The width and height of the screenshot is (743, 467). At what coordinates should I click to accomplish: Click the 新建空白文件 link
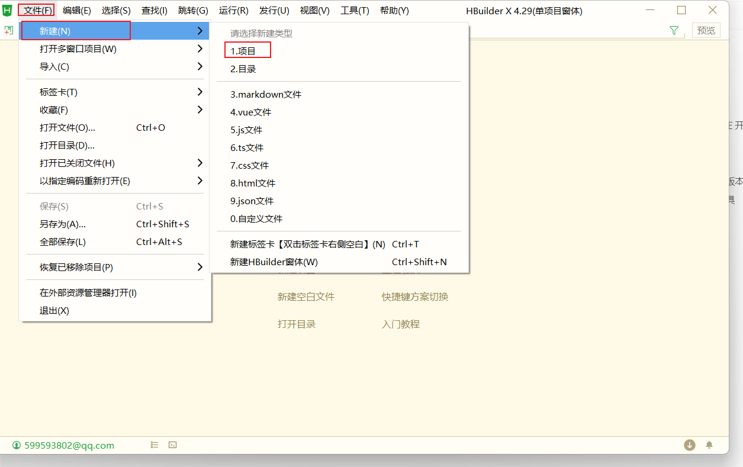(x=306, y=297)
